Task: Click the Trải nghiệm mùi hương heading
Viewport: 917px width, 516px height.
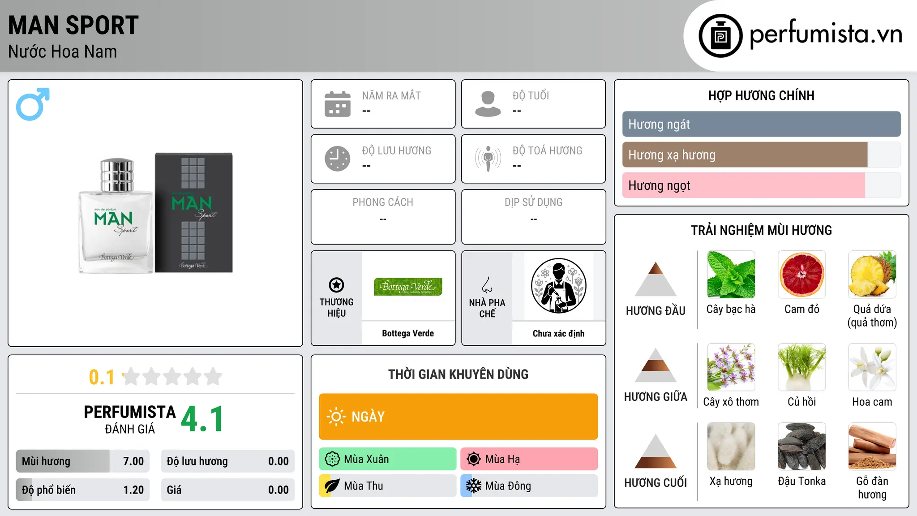Action: 761,230
